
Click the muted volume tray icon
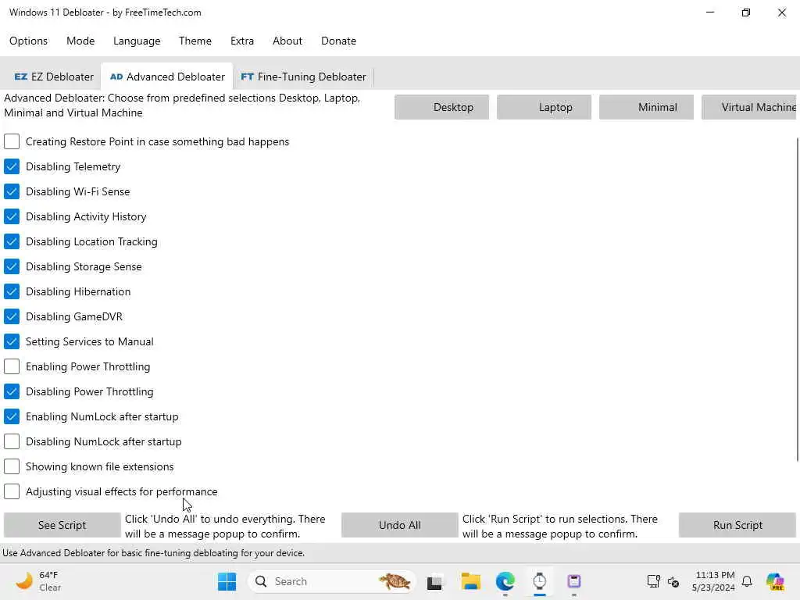[673, 581]
